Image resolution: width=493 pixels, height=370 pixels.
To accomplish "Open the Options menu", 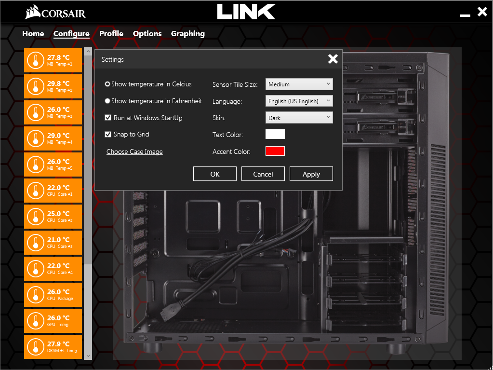I will click(x=147, y=34).
